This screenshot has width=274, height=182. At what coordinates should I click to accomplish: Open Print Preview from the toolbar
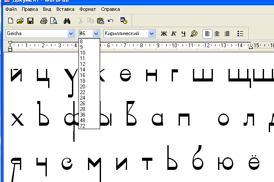(54, 20)
